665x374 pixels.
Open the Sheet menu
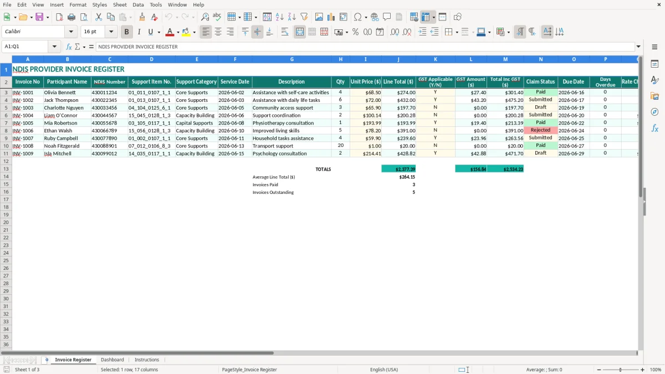(x=120, y=4)
